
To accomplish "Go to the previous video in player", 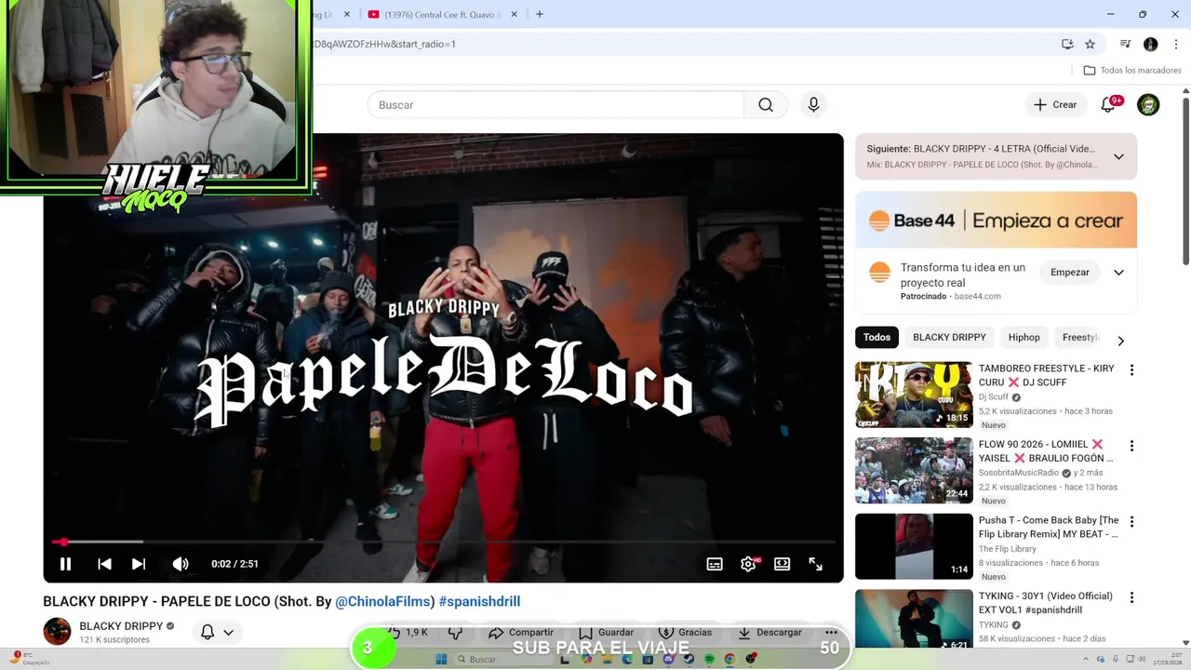I will [104, 564].
